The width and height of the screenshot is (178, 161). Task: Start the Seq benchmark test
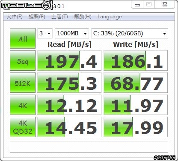point(23,60)
